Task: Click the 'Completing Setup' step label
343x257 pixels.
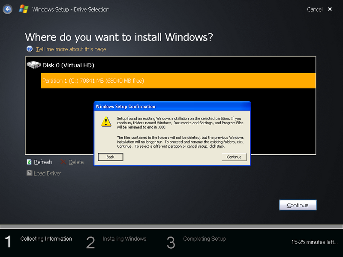Action: [x=205, y=239]
